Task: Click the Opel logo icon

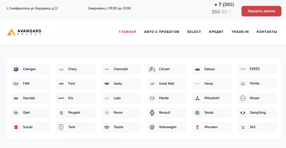Action: tap(16, 112)
